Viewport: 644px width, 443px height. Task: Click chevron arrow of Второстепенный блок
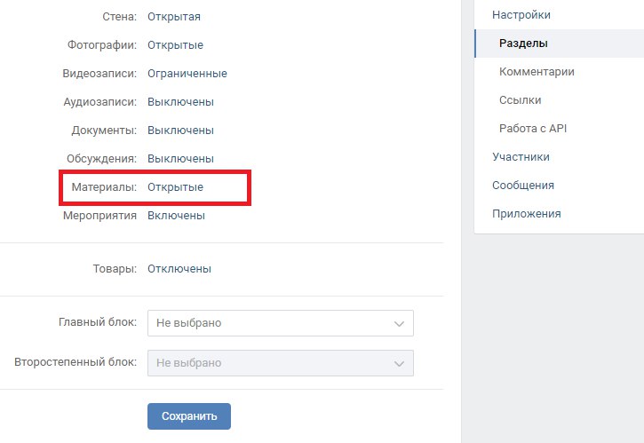pyautogui.click(x=399, y=363)
